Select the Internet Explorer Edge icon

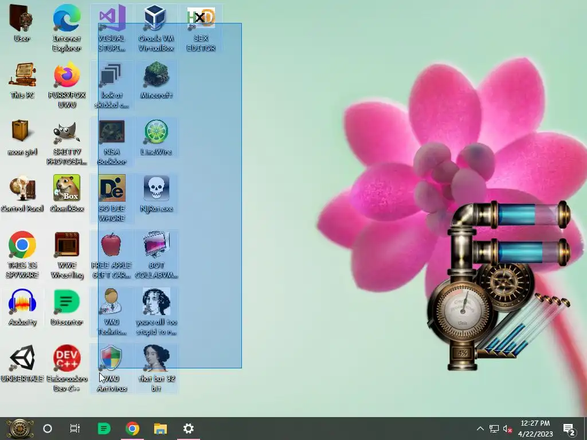point(66,28)
